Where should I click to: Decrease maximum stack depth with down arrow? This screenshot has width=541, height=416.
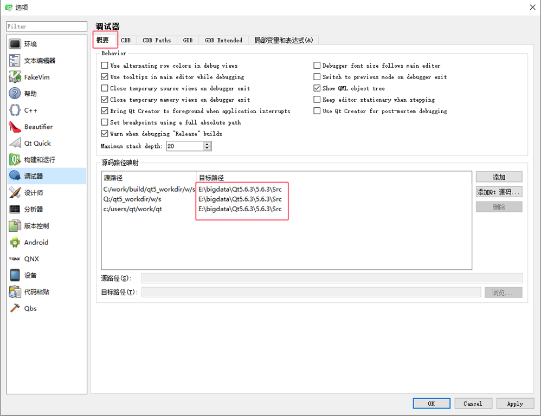click(x=207, y=148)
